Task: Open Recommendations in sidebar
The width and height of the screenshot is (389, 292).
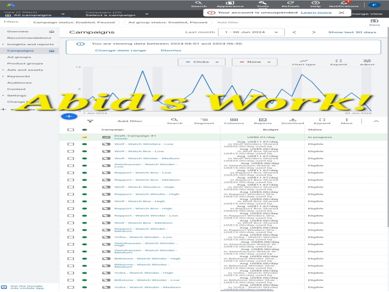Action: (29, 38)
